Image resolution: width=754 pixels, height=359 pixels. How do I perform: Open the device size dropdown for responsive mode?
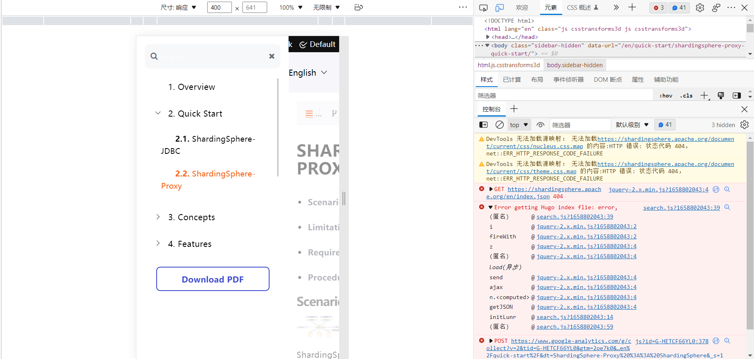pyautogui.click(x=178, y=7)
